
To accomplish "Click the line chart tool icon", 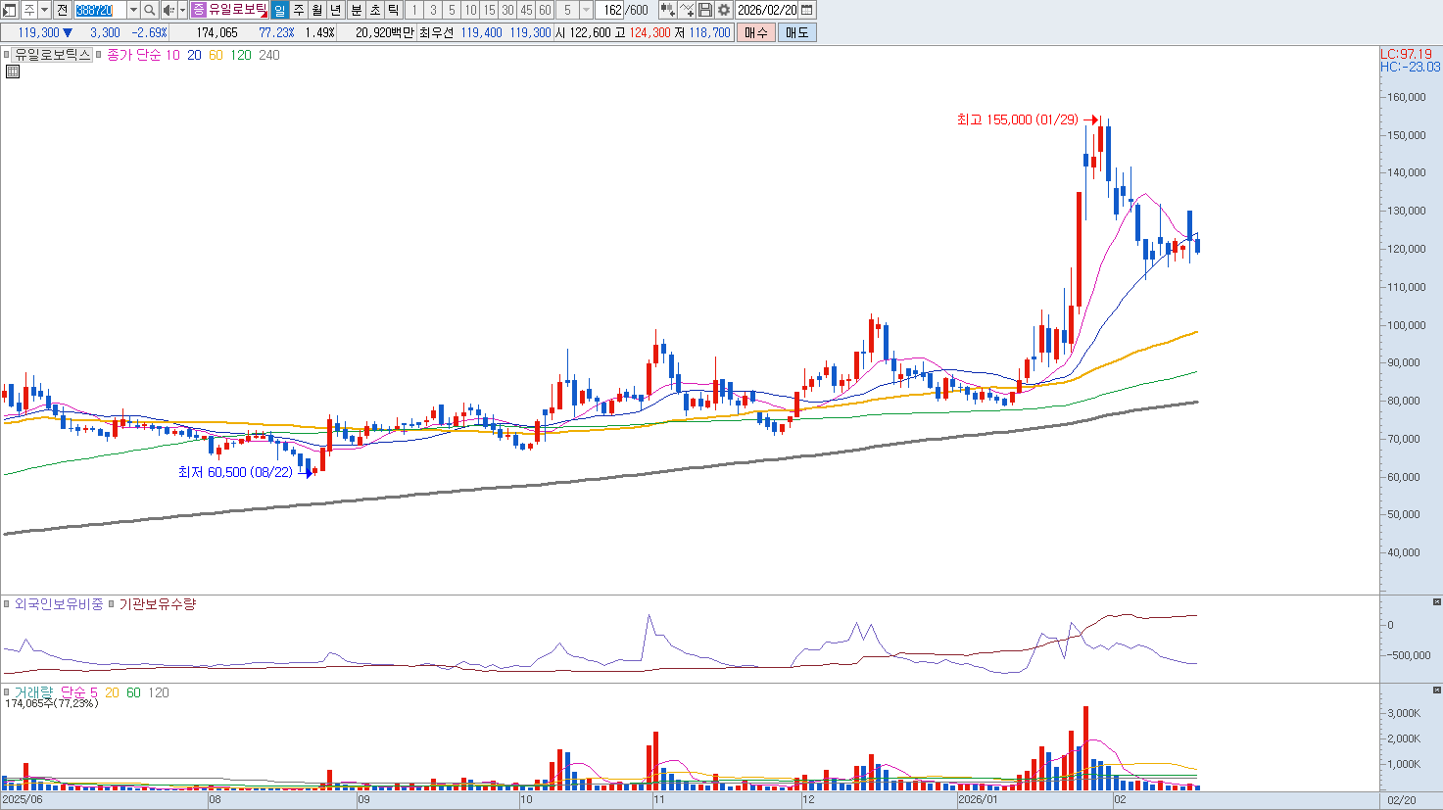I will pos(687,10).
